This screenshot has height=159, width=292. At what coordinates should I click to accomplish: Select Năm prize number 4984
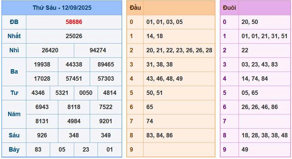74,121
